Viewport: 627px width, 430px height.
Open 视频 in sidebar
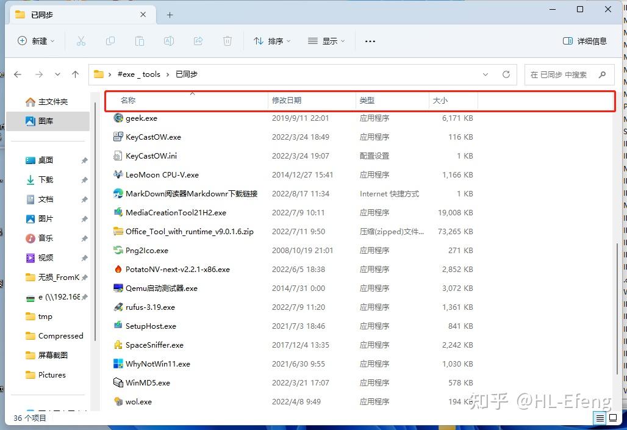coord(47,257)
